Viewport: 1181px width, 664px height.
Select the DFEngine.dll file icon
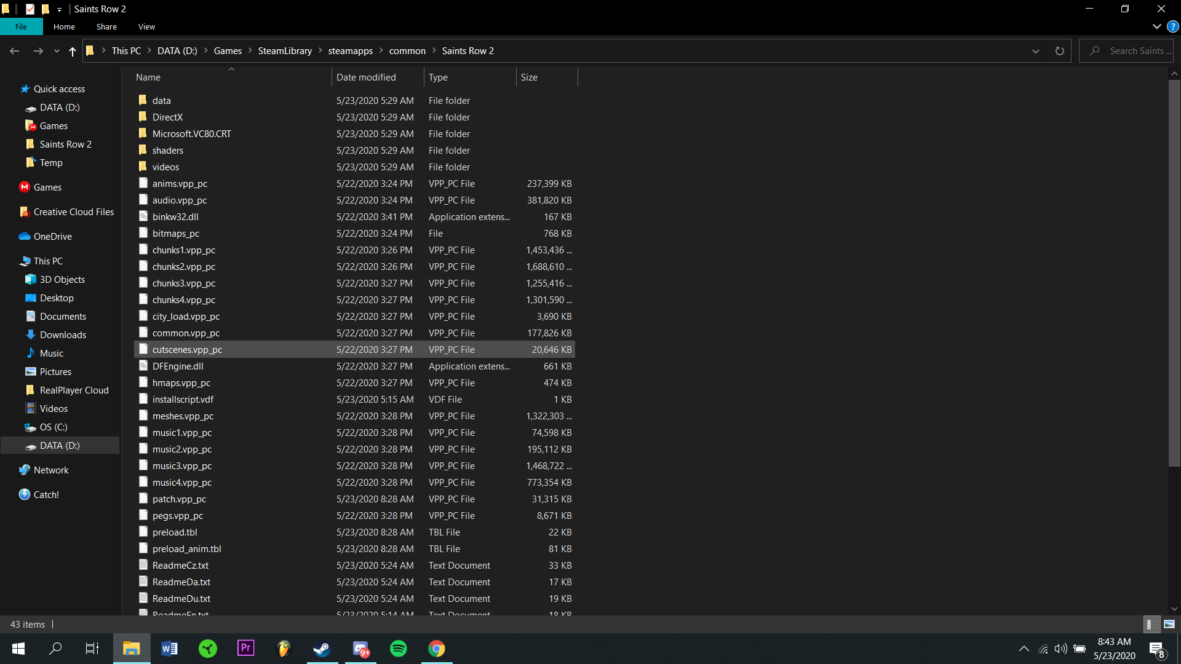143,365
